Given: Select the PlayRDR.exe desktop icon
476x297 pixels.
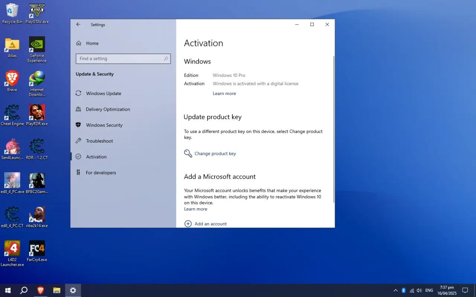Looking at the screenshot, I should click(x=37, y=115).
